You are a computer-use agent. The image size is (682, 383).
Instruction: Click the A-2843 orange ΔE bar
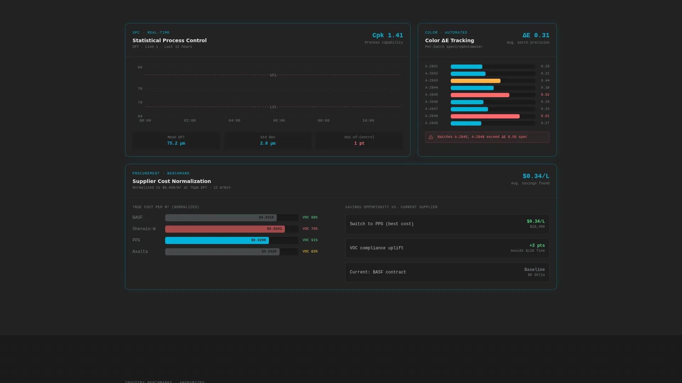tap(476, 81)
